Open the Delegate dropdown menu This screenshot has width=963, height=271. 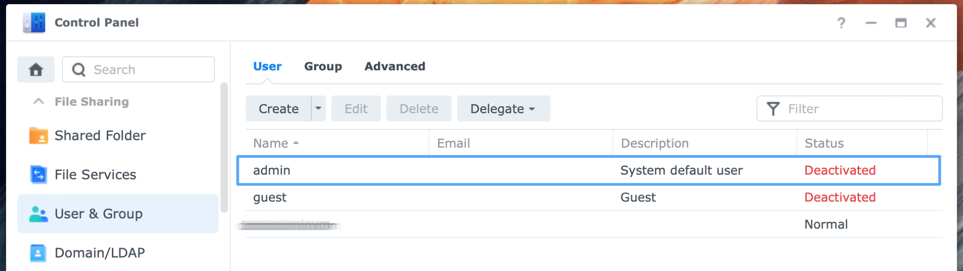(x=503, y=108)
